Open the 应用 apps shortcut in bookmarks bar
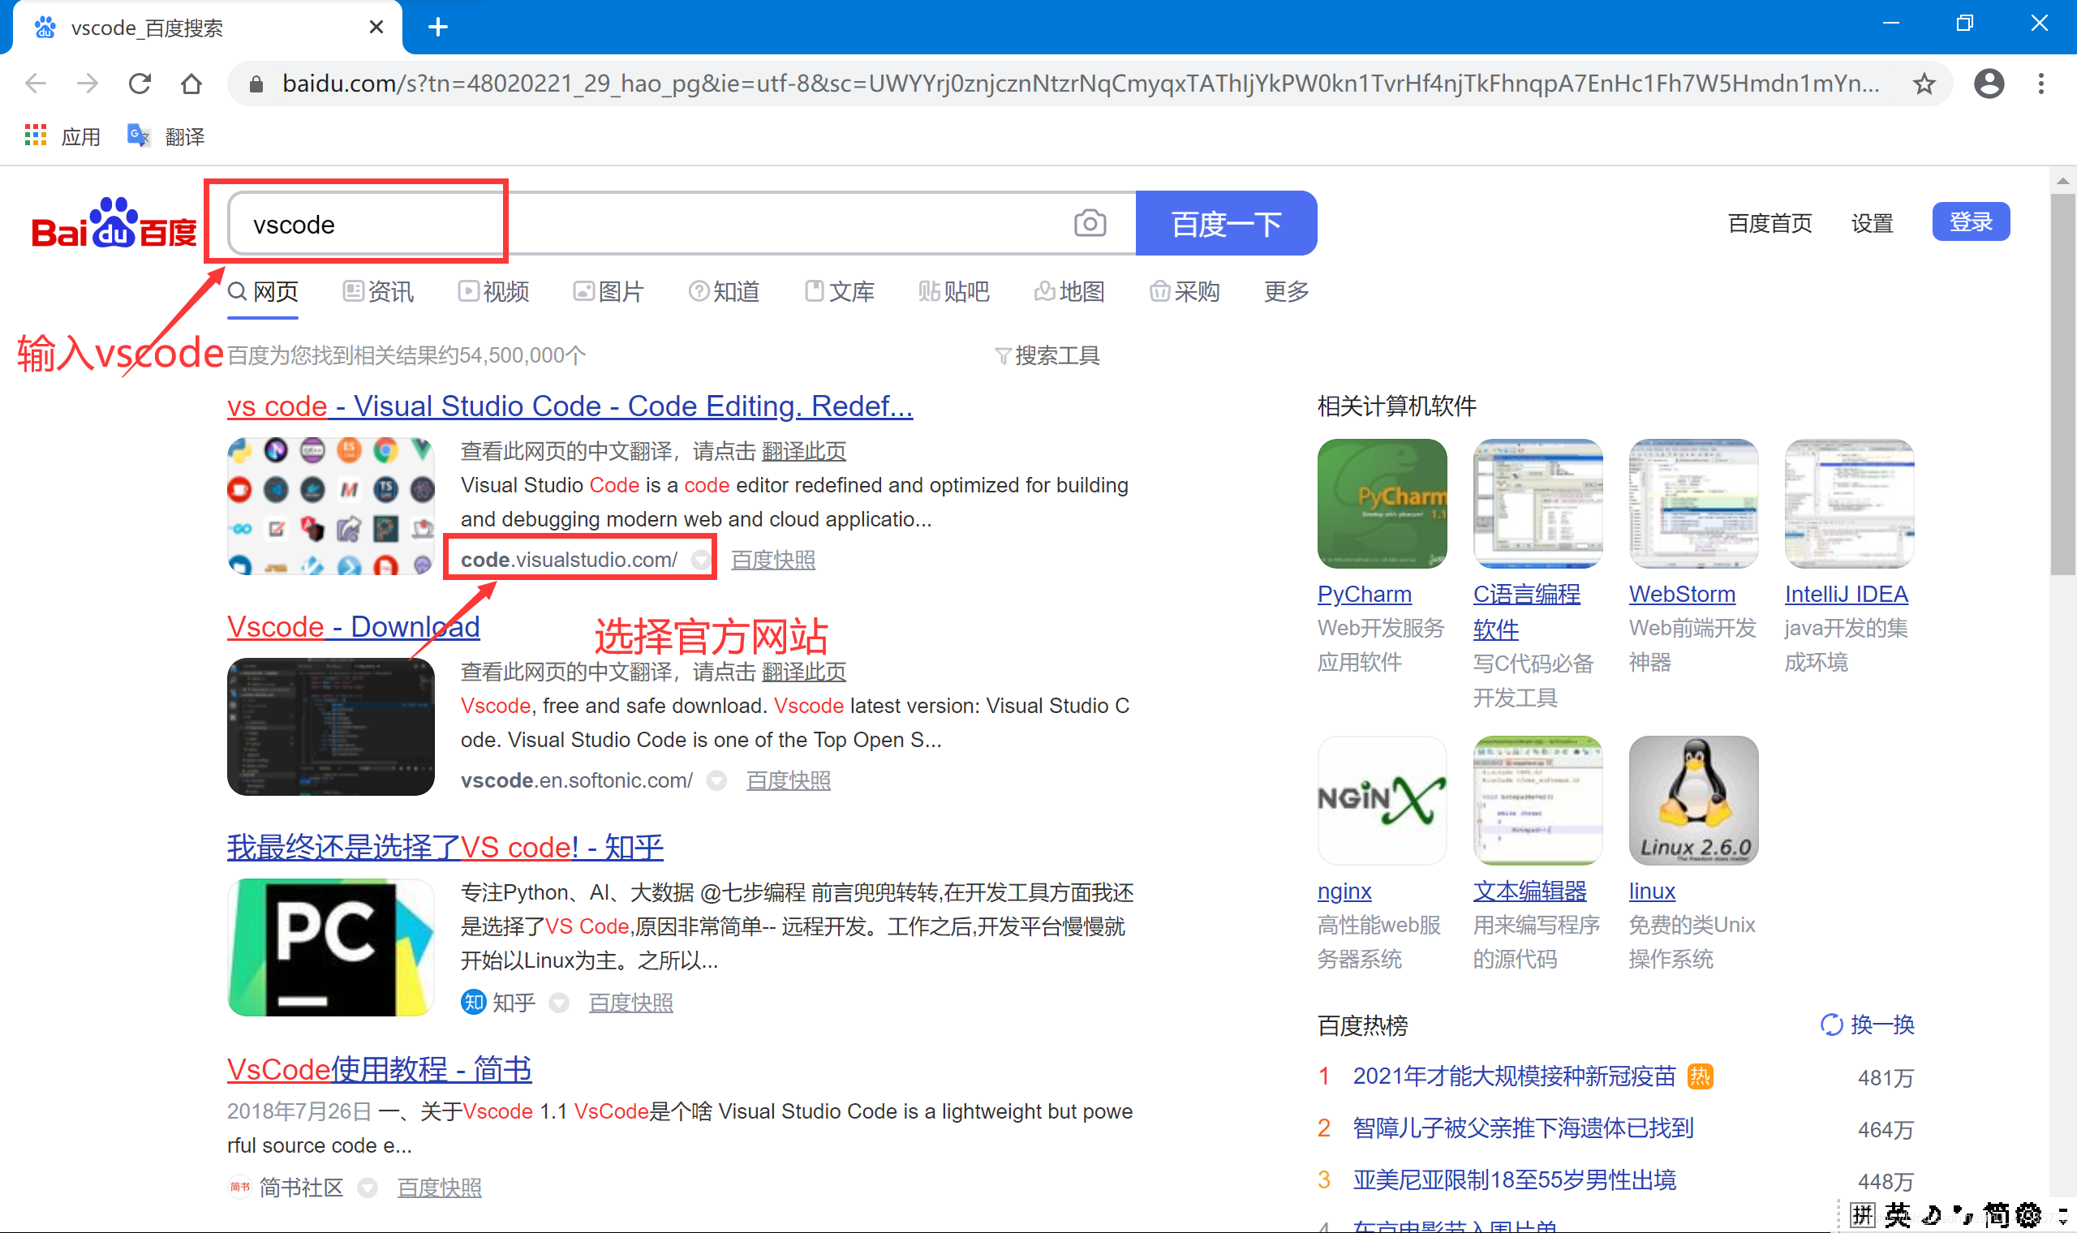2077x1233 pixels. (x=63, y=136)
